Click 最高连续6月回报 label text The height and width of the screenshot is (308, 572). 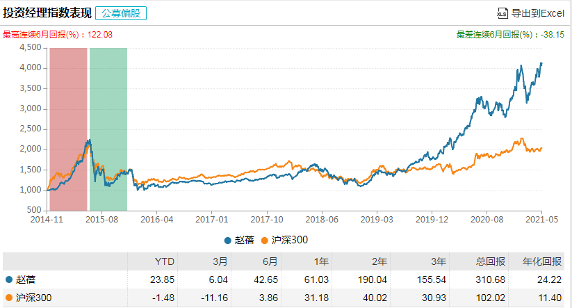click(43, 34)
